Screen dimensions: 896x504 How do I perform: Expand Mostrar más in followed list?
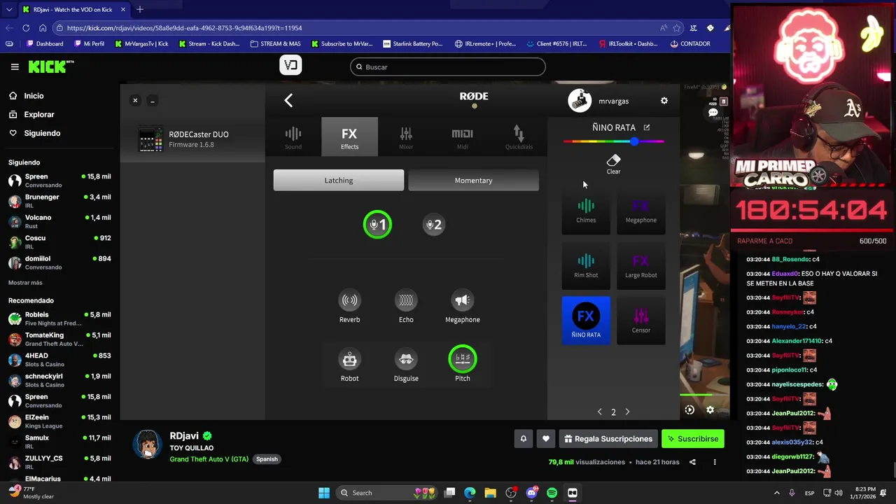(25, 283)
